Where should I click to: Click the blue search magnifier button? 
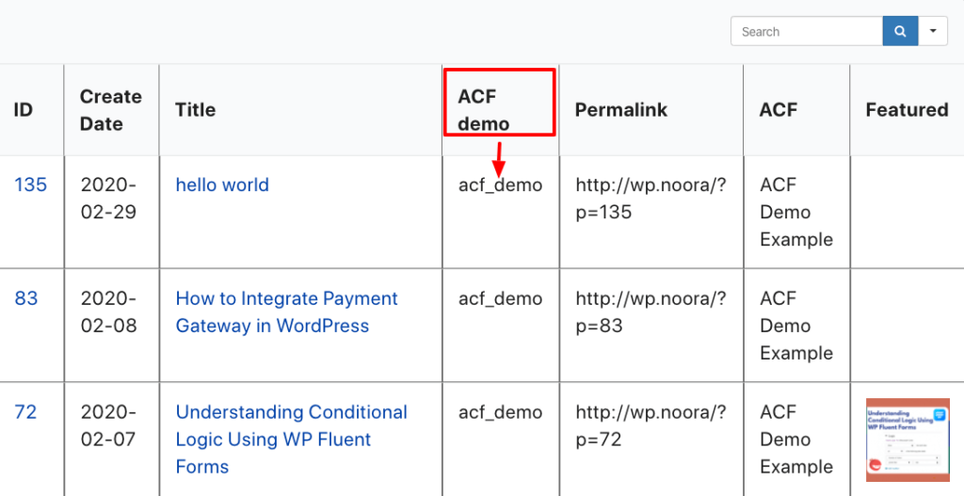pyautogui.click(x=900, y=31)
